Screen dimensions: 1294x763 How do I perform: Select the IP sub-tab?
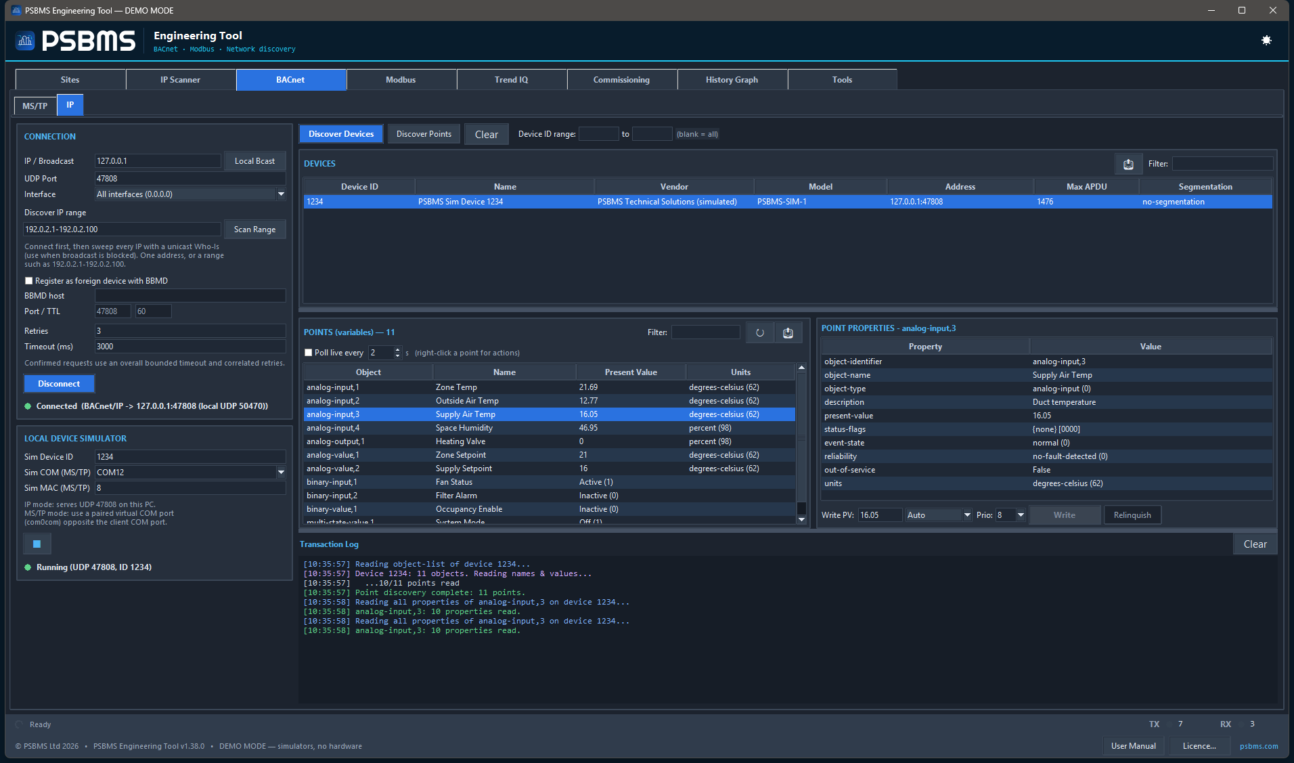70,105
